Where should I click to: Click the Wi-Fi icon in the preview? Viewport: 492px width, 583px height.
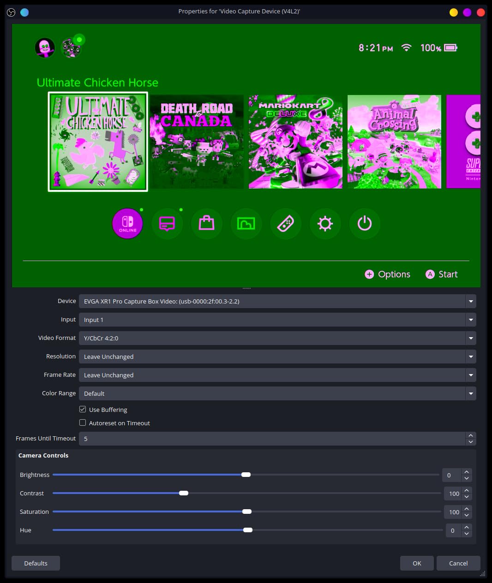click(x=406, y=48)
